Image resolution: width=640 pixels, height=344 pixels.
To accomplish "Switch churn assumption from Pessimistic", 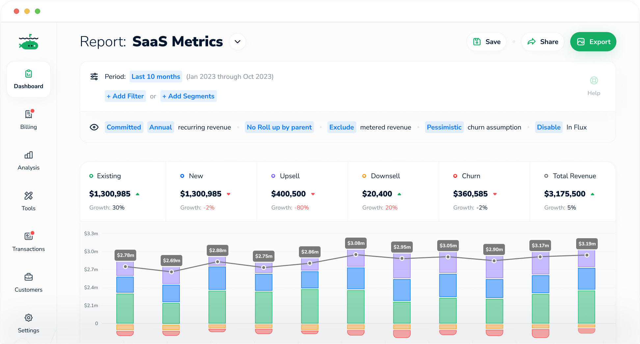I will point(444,127).
